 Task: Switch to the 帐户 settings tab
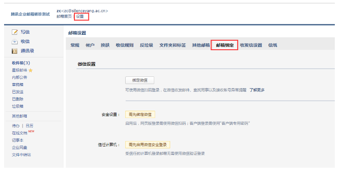[90, 45]
